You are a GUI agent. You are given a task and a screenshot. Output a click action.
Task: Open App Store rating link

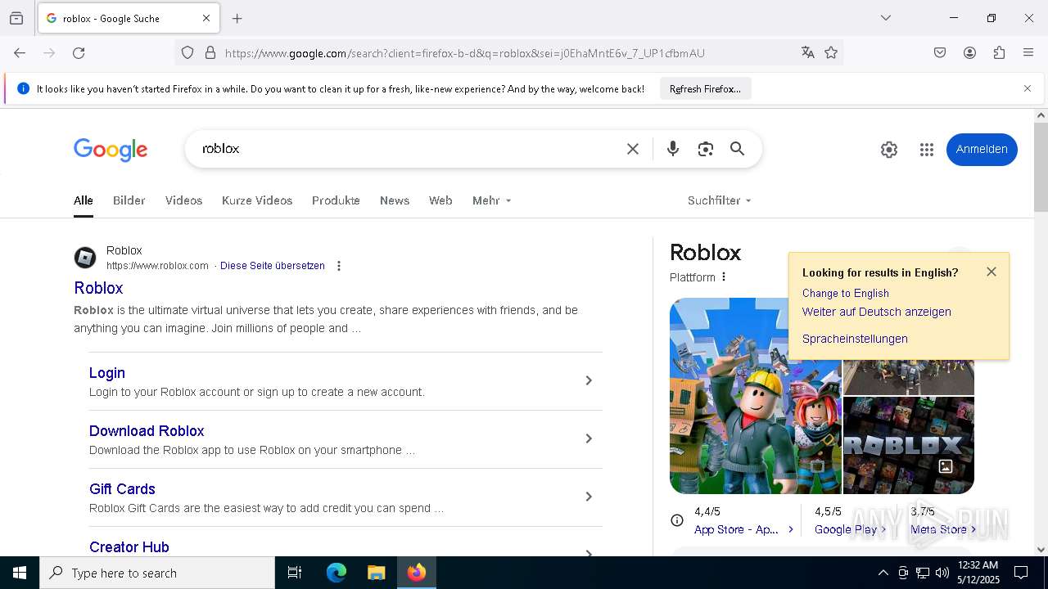coord(744,529)
